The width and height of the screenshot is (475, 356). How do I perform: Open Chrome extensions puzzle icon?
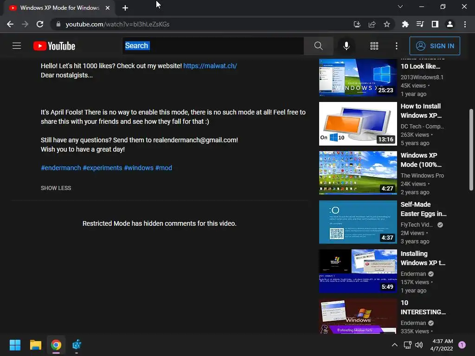tap(405, 24)
